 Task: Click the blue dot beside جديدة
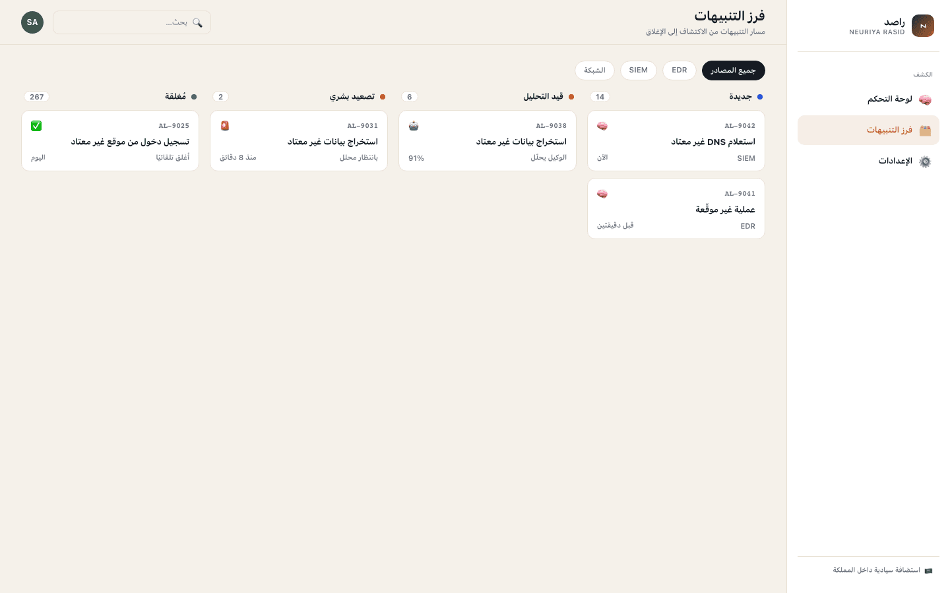[760, 97]
